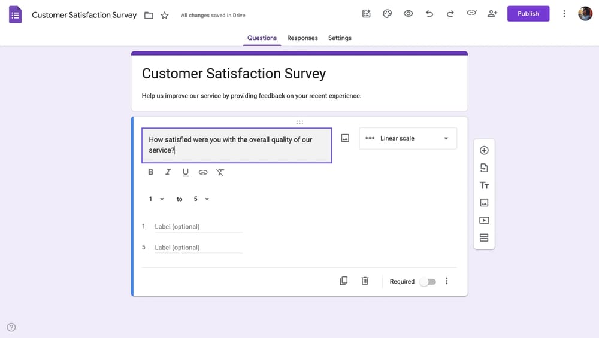Add a new question using plus icon
This screenshot has height=338, width=599.
click(x=484, y=150)
